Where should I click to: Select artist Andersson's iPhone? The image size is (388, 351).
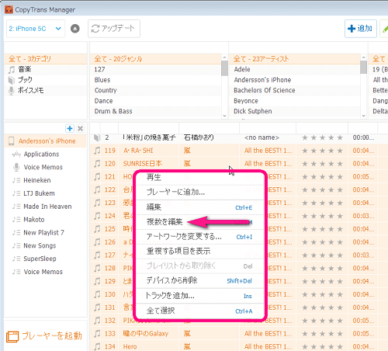[295, 80]
